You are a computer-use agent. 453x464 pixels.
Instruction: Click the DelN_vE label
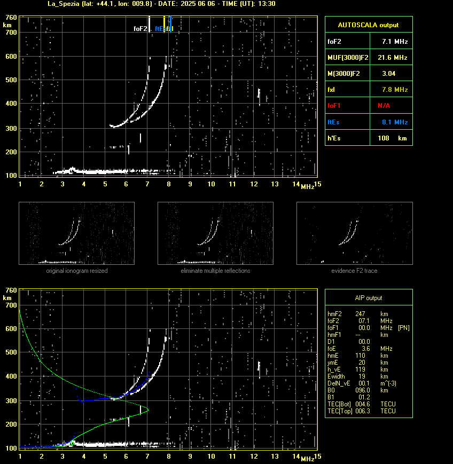pyautogui.click(x=339, y=383)
